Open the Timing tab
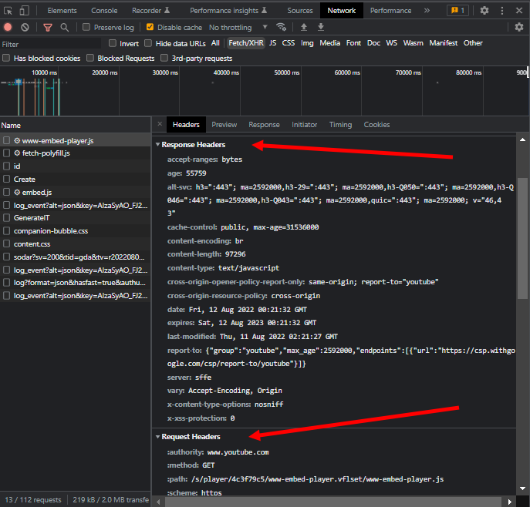Viewport: 530px width, 507px height. click(340, 125)
